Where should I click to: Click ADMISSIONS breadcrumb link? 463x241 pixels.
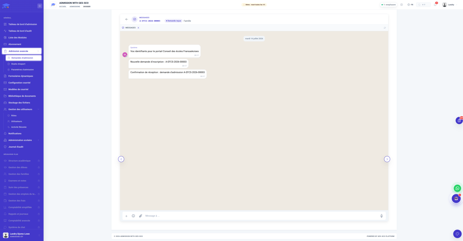tap(75, 7)
